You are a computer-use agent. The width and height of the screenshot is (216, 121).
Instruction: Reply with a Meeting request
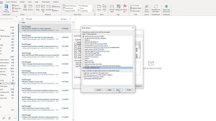(x=56, y=7)
